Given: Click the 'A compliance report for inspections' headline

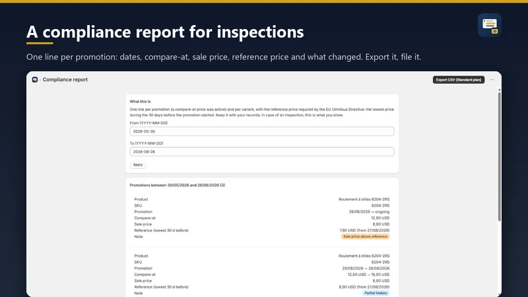Looking at the screenshot, I should click(165, 32).
